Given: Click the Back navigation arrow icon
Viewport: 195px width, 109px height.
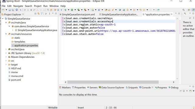Looking at the screenshot, I should 144,10.
